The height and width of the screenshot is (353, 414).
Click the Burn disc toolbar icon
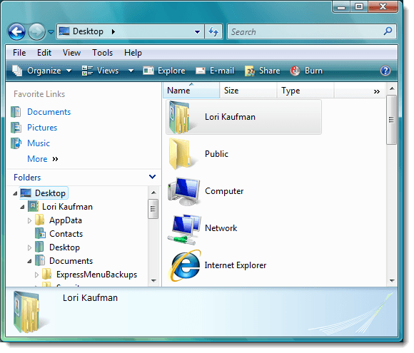tap(295, 71)
